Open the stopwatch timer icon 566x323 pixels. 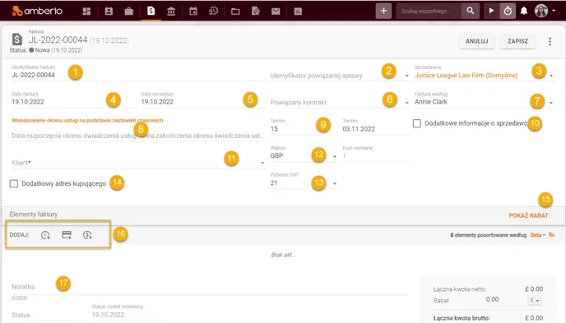tap(508, 11)
